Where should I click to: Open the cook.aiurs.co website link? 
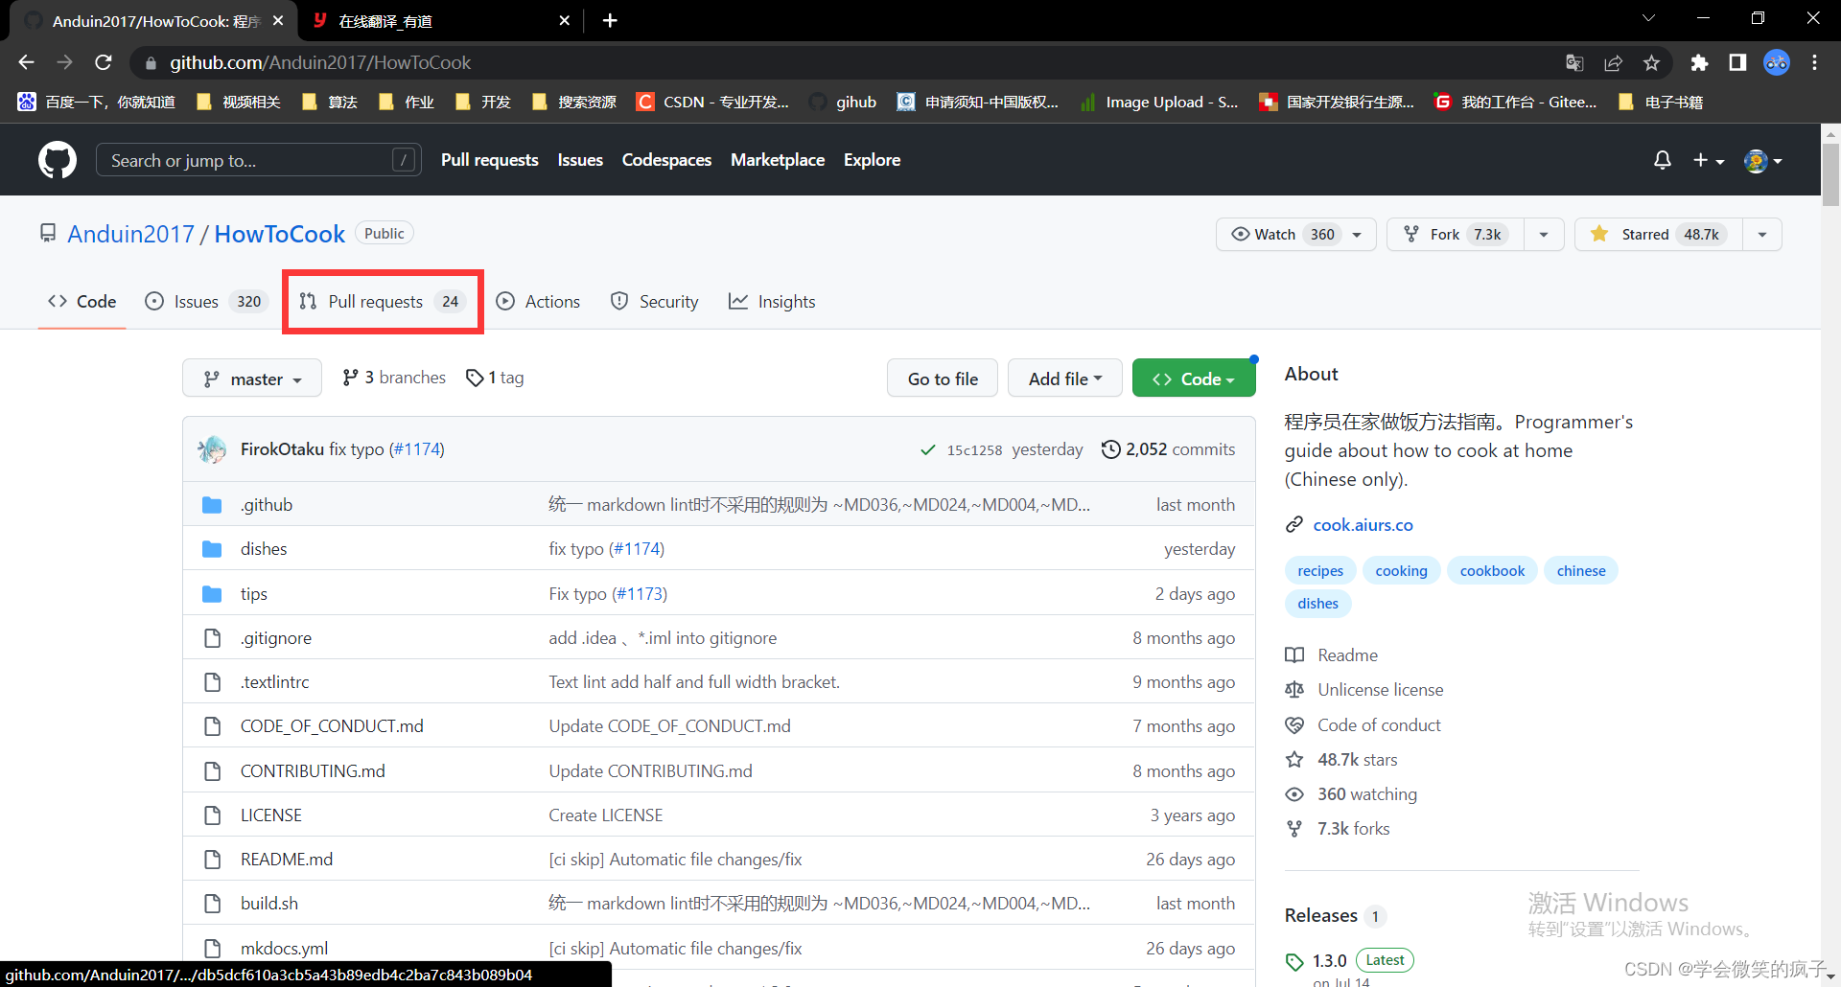pos(1363,524)
